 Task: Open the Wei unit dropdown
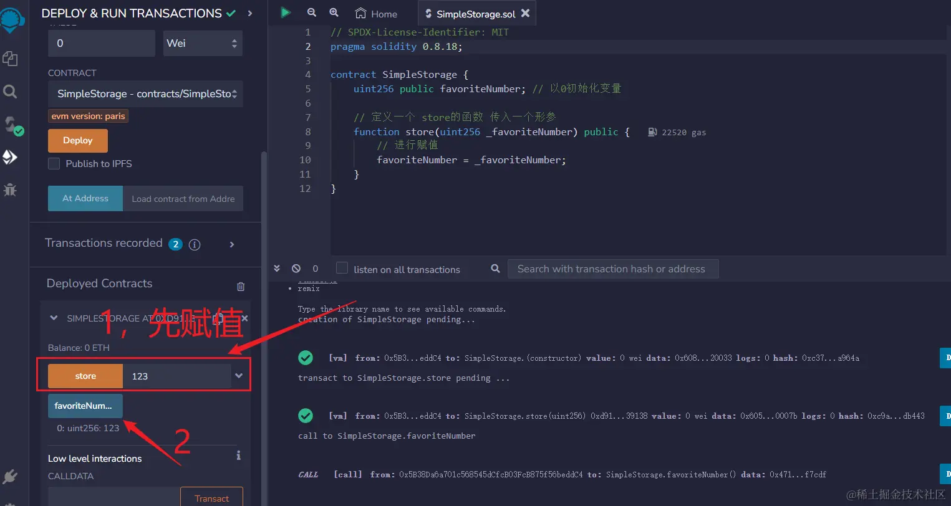point(203,43)
